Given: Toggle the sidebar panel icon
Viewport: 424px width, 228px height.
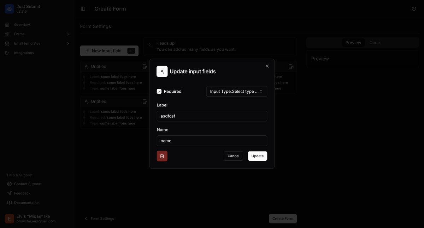Looking at the screenshot, I should pyautogui.click(x=83, y=9).
